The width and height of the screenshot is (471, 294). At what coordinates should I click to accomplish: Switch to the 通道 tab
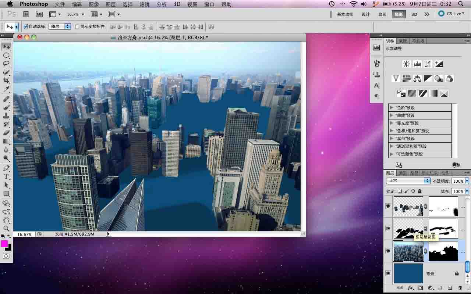click(403, 173)
